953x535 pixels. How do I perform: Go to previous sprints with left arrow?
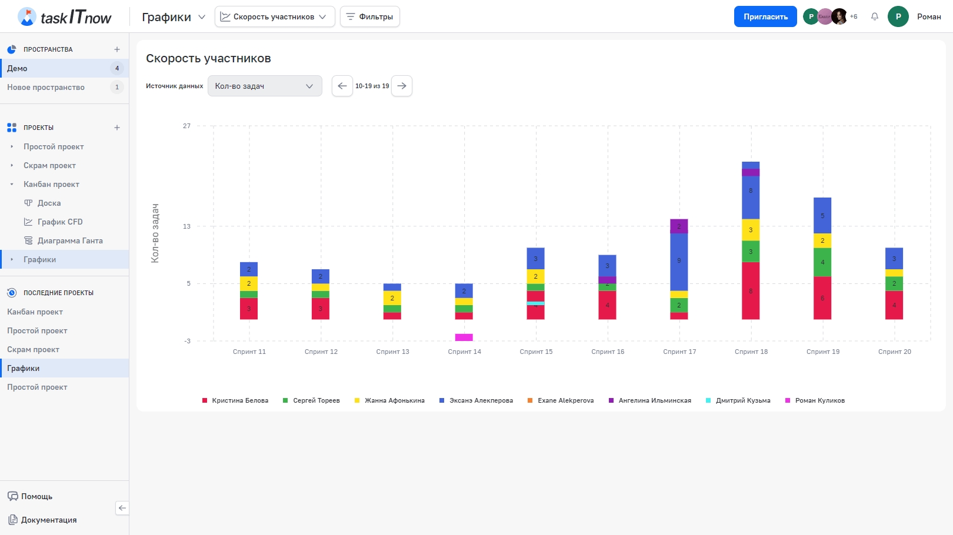click(342, 86)
